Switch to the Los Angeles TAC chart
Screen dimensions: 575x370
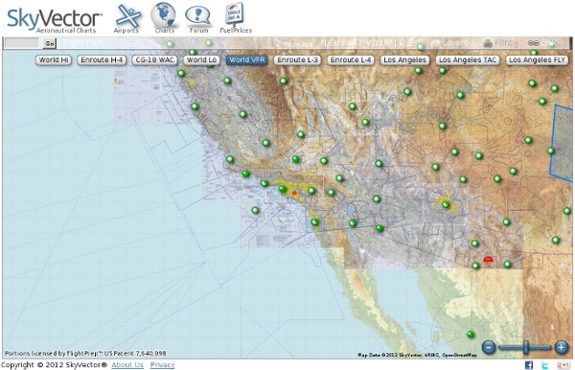tap(468, 59)
